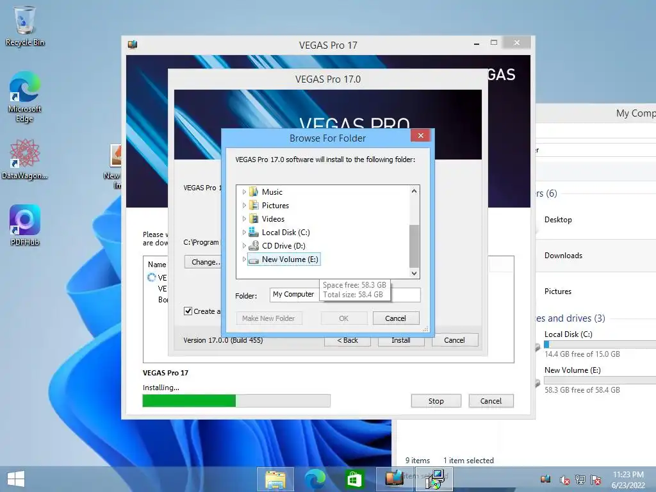Viewport: 656px width, 492px height.
Task: Click the Windows Start button
Action: [x=16, y=479]
